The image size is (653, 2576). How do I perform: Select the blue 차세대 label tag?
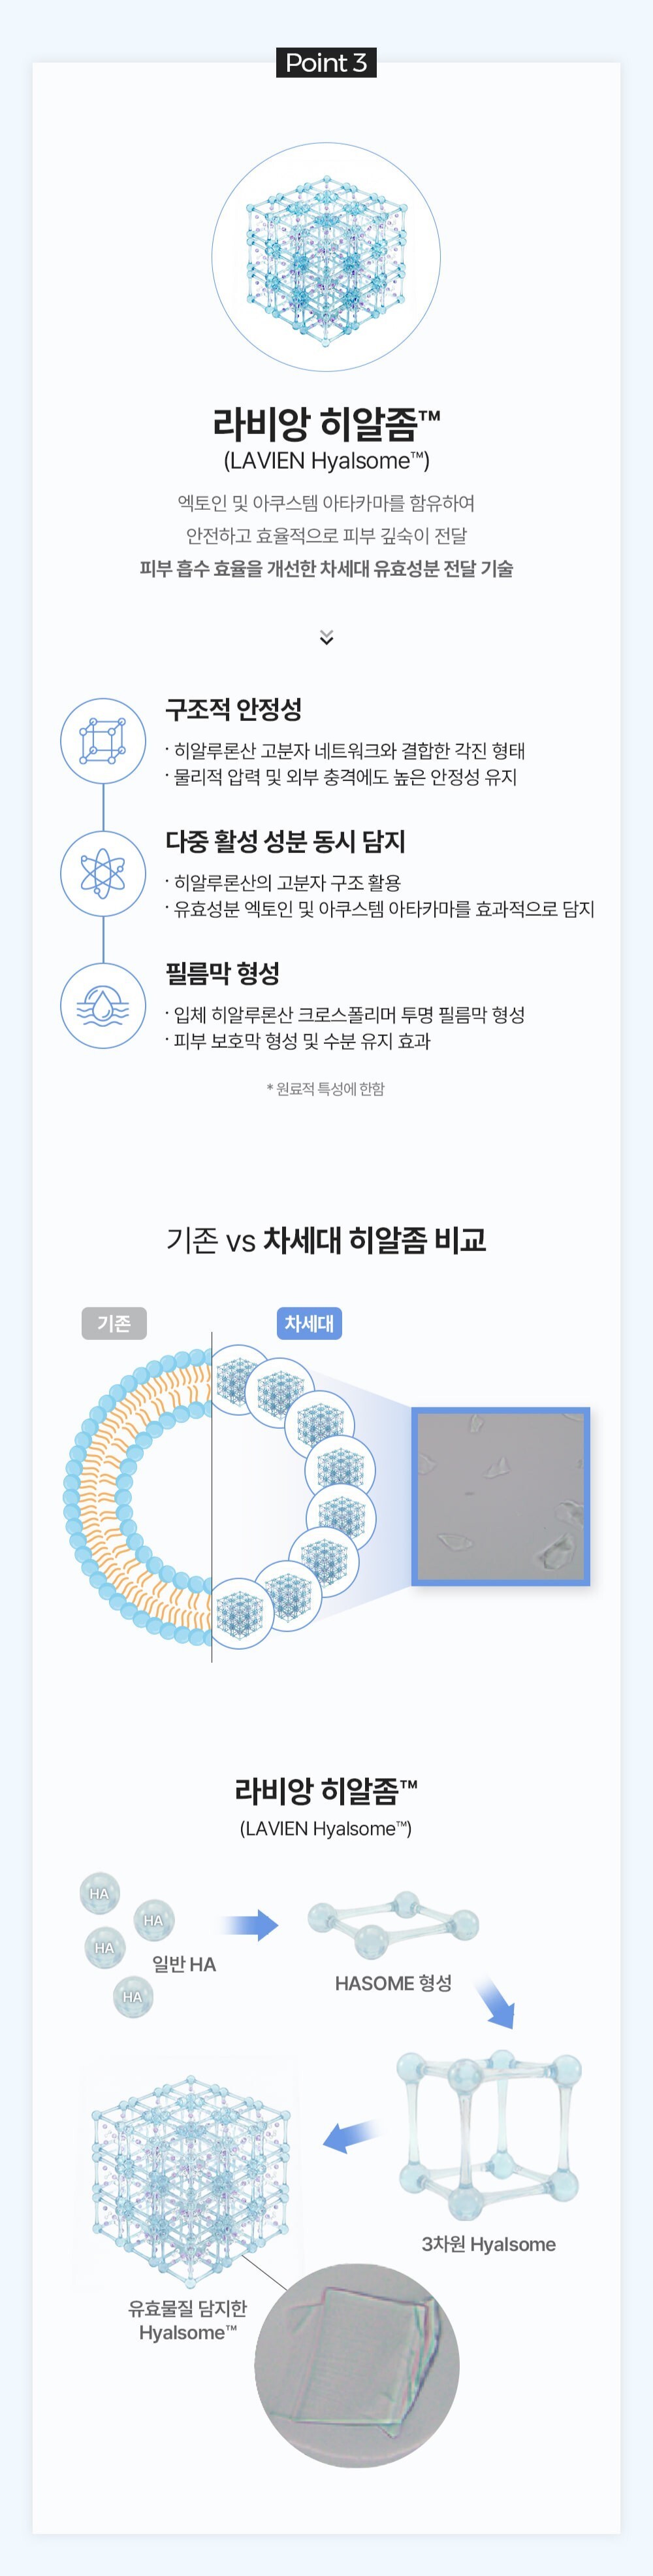(310, 1323)
